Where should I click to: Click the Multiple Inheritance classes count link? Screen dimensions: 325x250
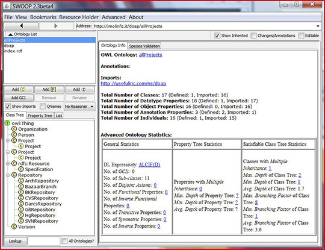(270, 168)
